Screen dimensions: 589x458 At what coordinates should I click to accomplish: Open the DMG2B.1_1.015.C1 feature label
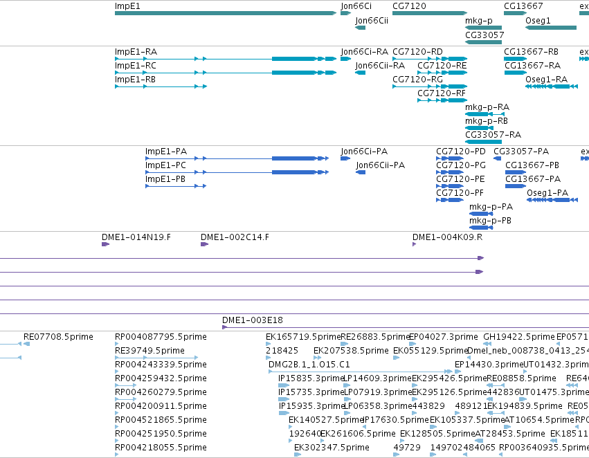309,365
